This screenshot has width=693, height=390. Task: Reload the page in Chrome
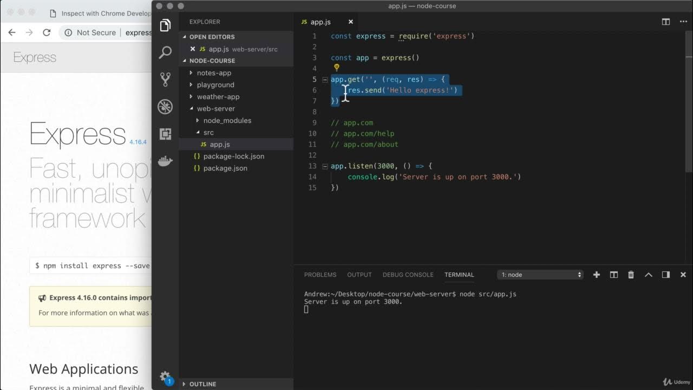pos(47,32)
